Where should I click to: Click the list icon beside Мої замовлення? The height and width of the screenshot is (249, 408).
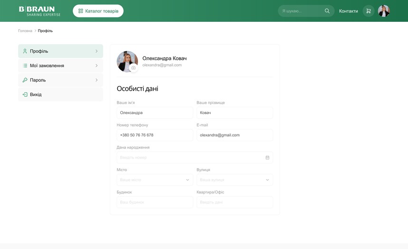tap(25, 66)
